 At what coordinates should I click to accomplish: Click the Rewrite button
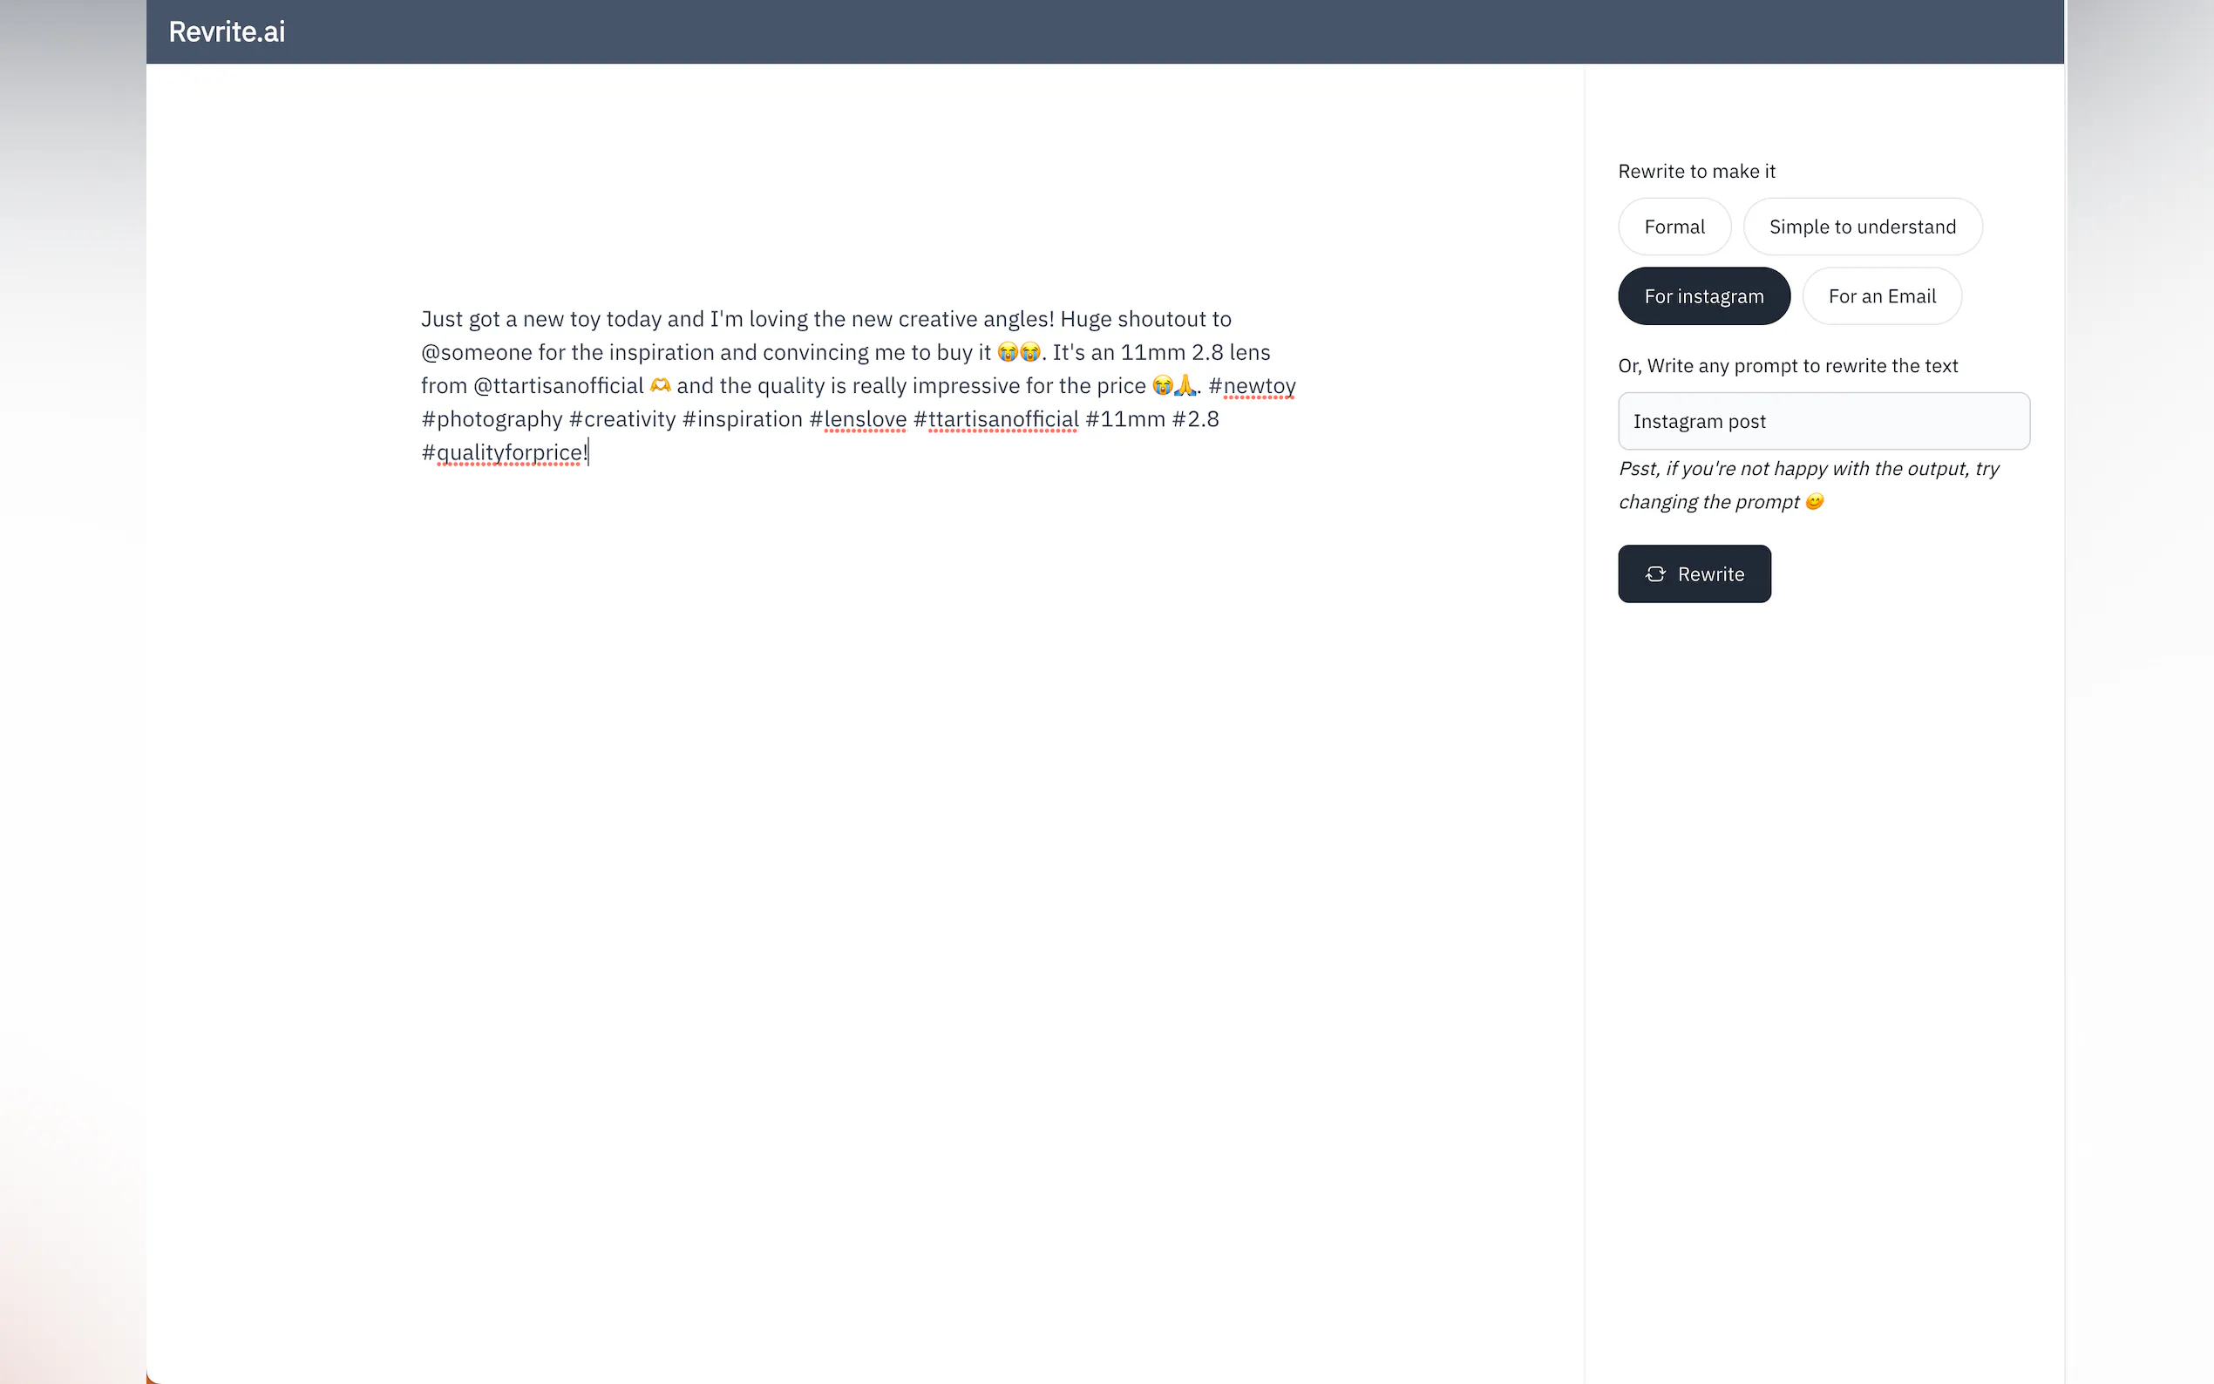tap(1694, 574)
